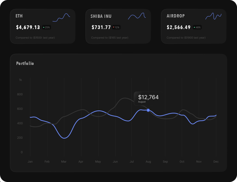Screen dimensions: 237x182
Task: Click the AIRDROP 48% increase badge
Action: click(197, 27)
